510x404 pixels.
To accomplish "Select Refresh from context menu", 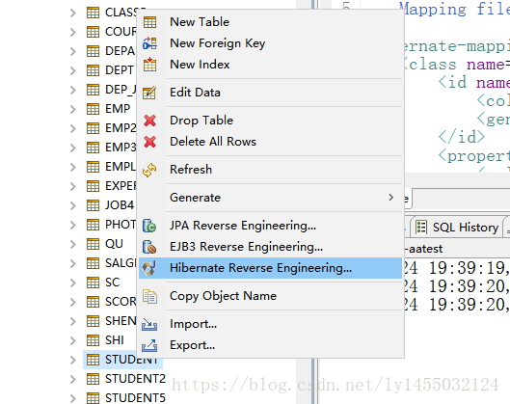I will coord(271,170).
